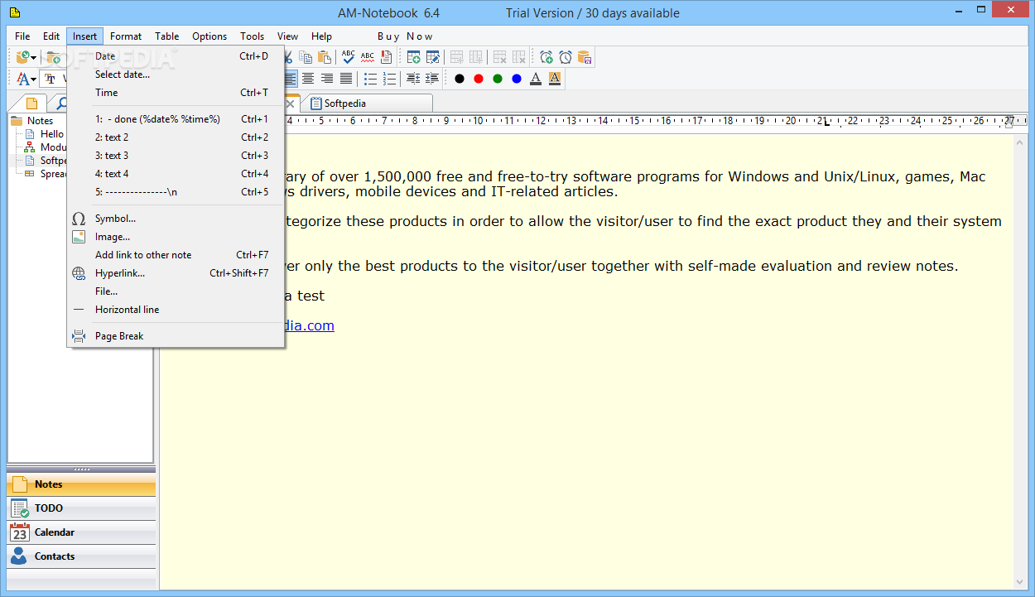The width and height of the screenshot is (1035, 597).
Task: Open the Options menu
Action: (209, 36)
